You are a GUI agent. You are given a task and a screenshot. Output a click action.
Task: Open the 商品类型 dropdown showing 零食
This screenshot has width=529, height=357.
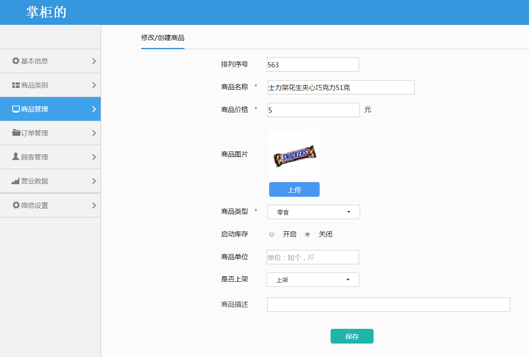pos(313,212)
